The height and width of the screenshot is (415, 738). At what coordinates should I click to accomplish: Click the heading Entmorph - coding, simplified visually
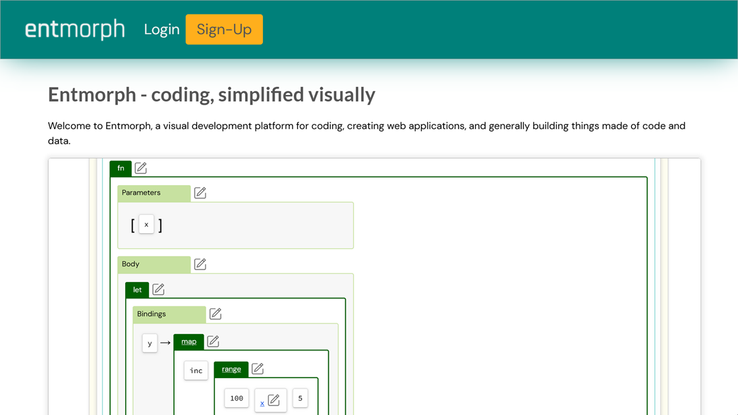(x=212, y=95)
